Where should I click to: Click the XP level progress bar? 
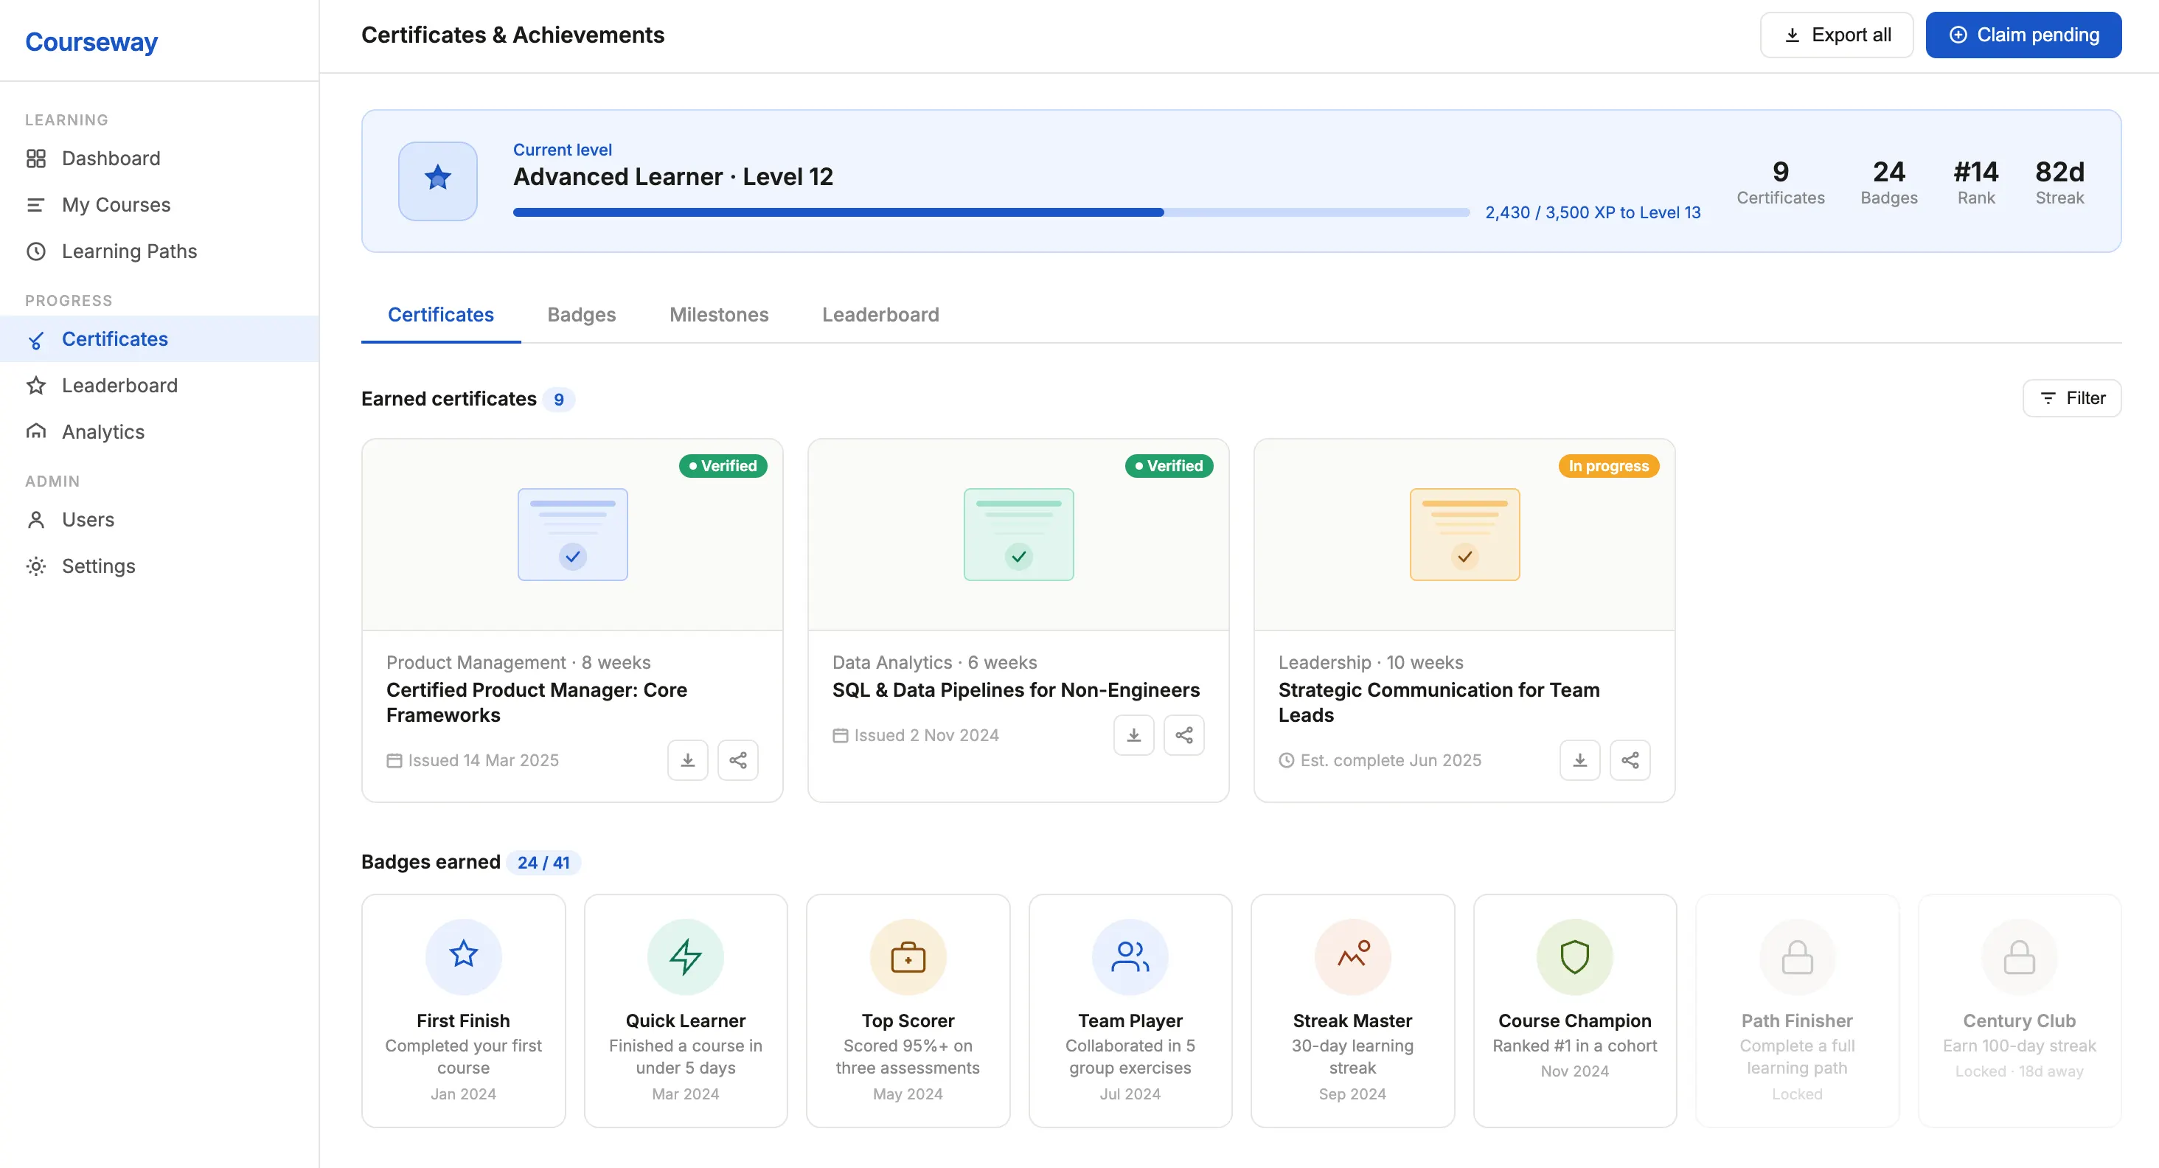[992, 213]
